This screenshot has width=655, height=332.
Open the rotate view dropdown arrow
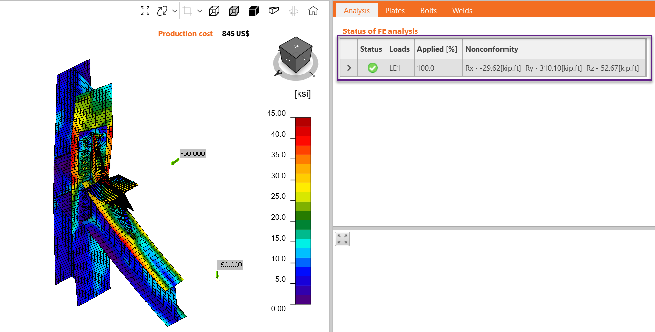click(175, 11)
